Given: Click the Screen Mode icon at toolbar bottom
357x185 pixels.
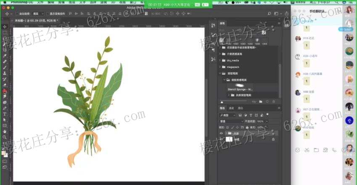Looking at the screenshot, I should pyautogui.click(x=5, y=167).
